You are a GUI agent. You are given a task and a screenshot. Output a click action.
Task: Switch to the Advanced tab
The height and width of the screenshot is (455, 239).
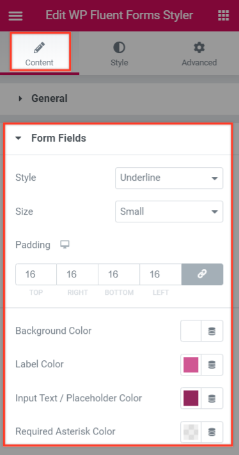[x=199, y=53]
